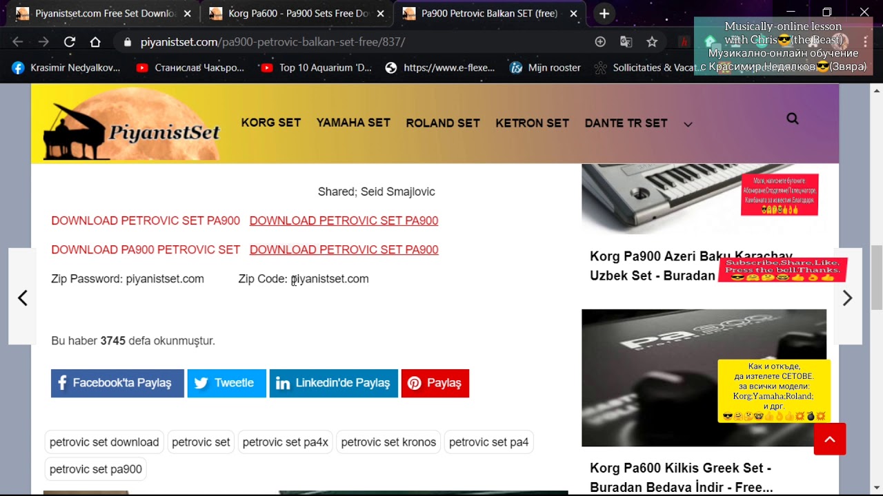Image resolution: width=883 pixels, height=496 pixels.
Task: Close the Piyanistset.com Free Set Download tab
Action: point(188,14)
